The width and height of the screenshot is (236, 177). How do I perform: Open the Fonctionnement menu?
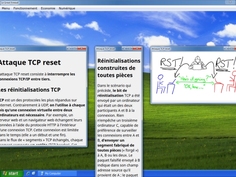coord(25,8)
